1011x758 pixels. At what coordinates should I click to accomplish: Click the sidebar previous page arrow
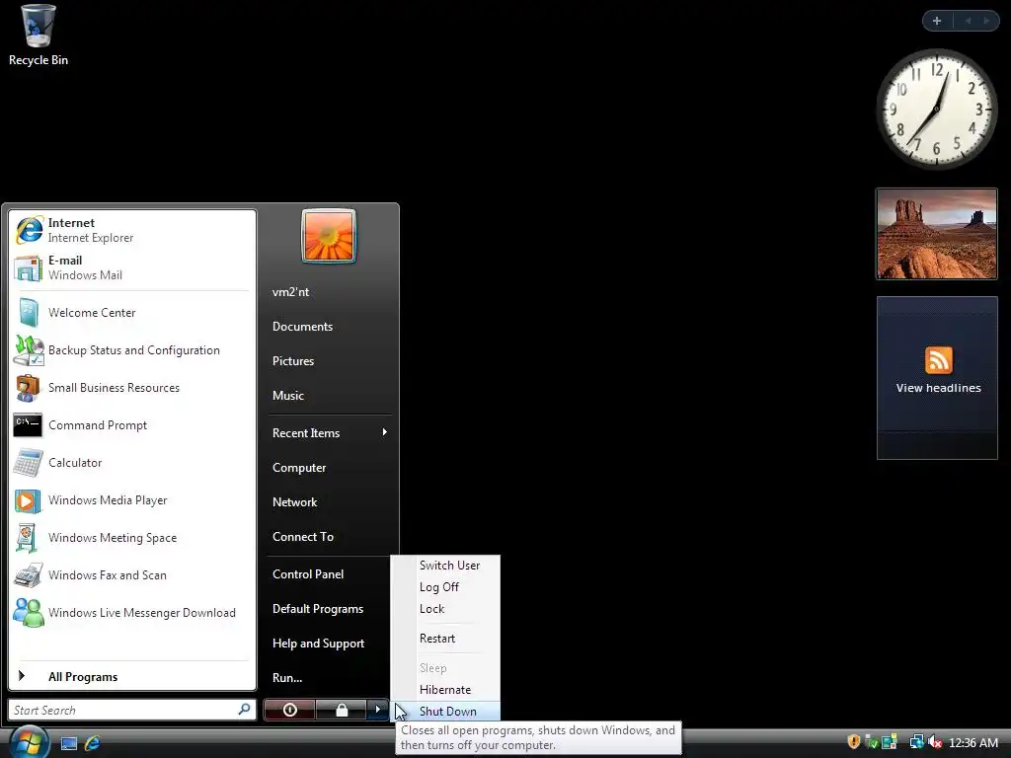(x=968, y=21)
